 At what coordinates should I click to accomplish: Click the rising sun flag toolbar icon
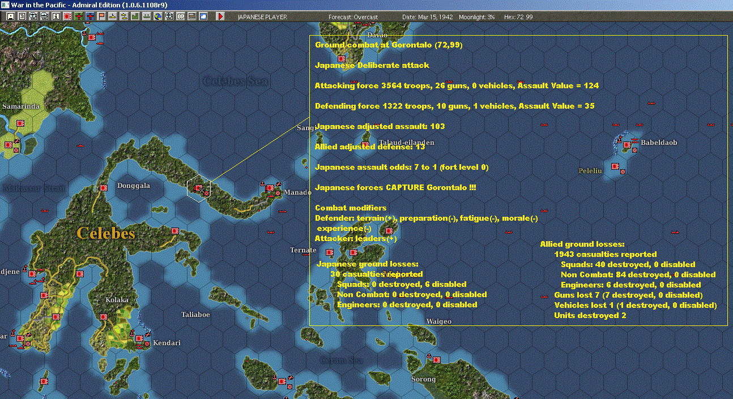click(67, 16)
